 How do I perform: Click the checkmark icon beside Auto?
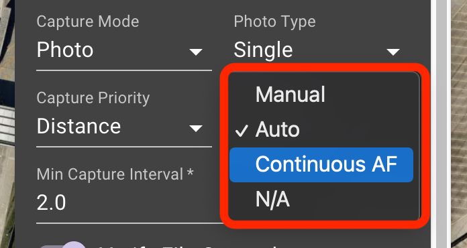tap(242, 131)
